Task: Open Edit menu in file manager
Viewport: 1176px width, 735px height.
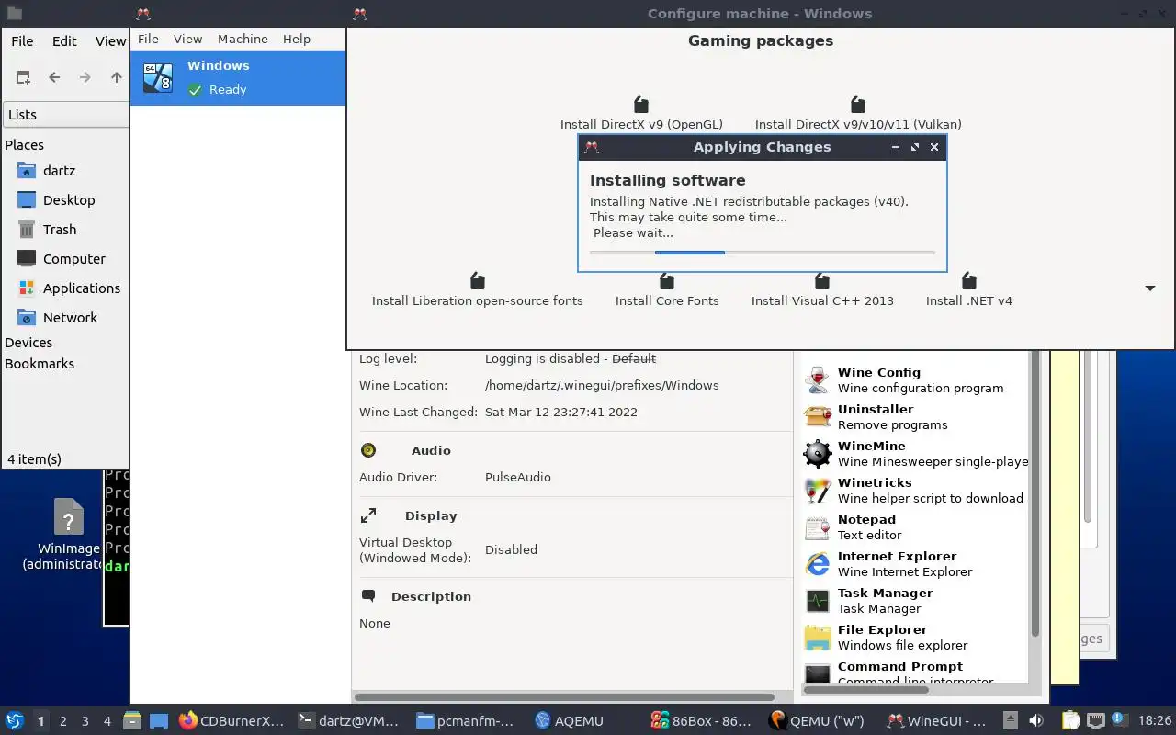Action: [64, 41]
